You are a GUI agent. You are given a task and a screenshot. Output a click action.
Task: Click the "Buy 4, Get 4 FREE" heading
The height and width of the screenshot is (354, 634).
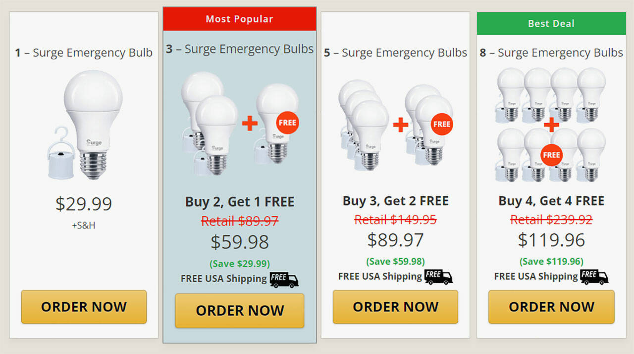551,201
